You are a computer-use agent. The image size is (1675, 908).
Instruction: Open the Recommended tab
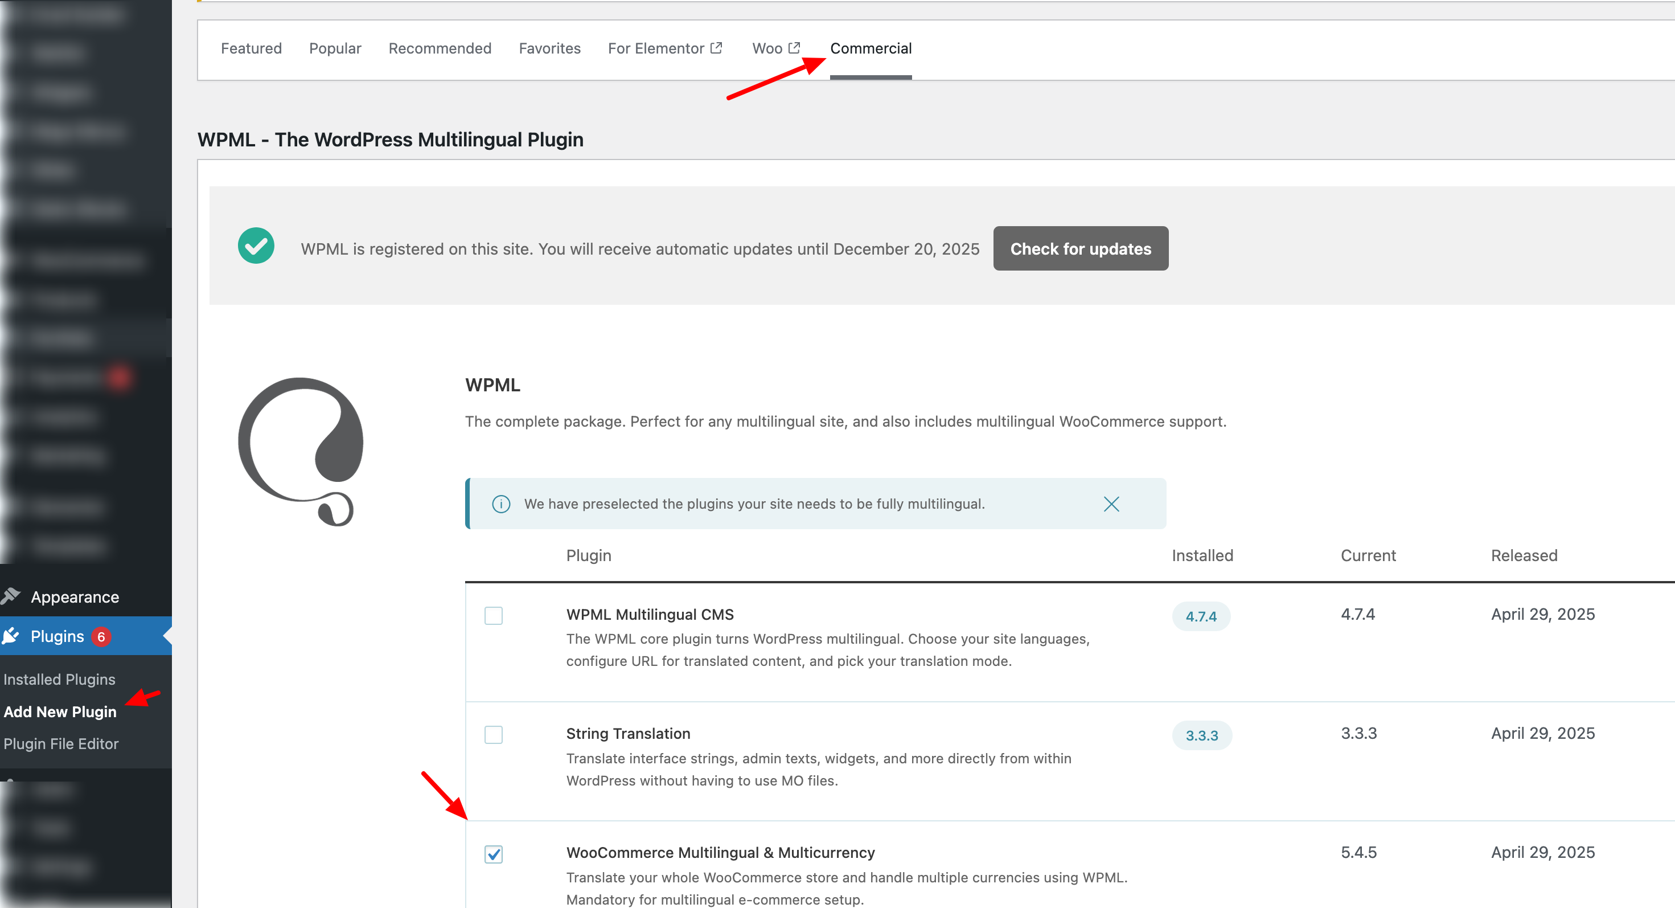click(440, 48)
